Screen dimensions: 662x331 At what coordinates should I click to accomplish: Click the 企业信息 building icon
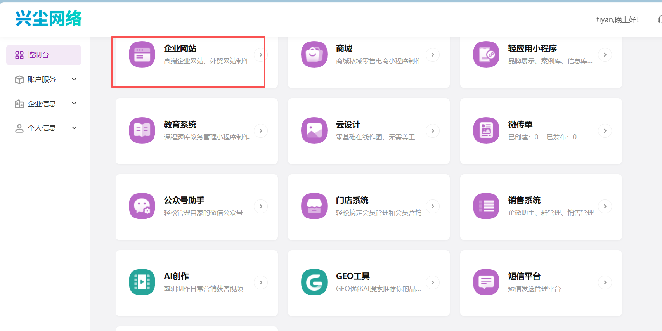pyautogui.click(x=19, y=104)
